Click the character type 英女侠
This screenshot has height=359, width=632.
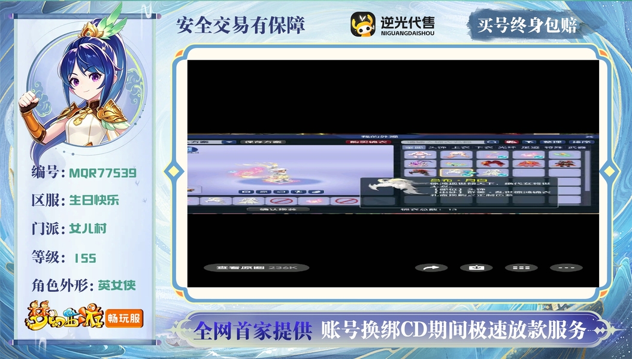(116, 285)
